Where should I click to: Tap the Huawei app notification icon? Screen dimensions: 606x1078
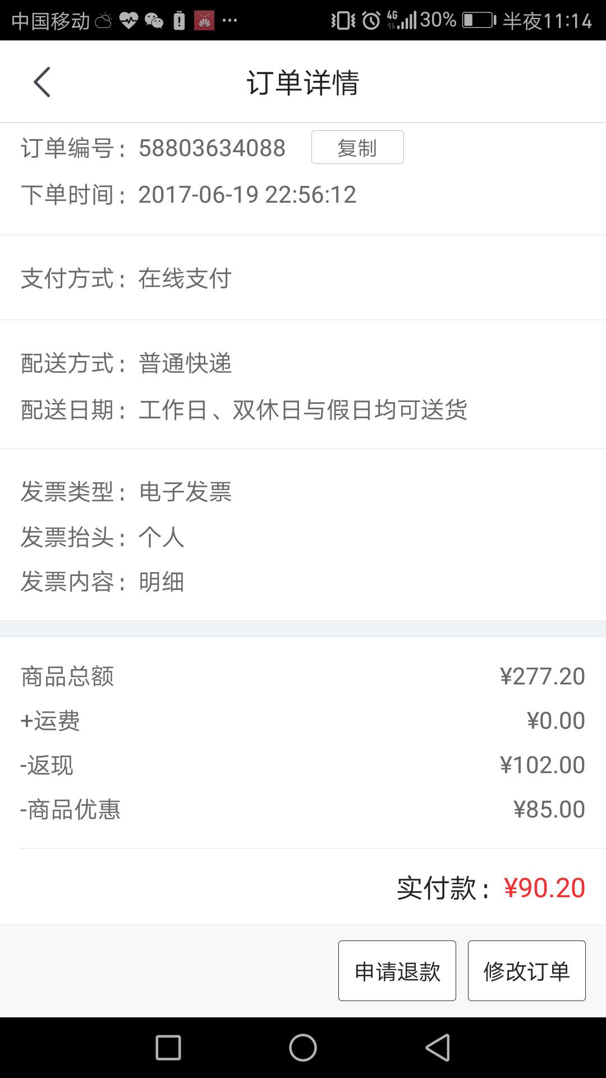(204, 21)
